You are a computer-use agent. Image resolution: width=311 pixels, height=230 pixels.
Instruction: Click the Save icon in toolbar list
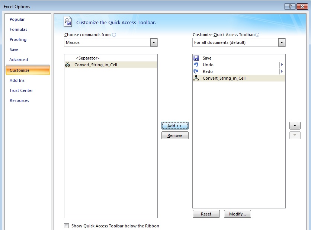coord(196,58)
